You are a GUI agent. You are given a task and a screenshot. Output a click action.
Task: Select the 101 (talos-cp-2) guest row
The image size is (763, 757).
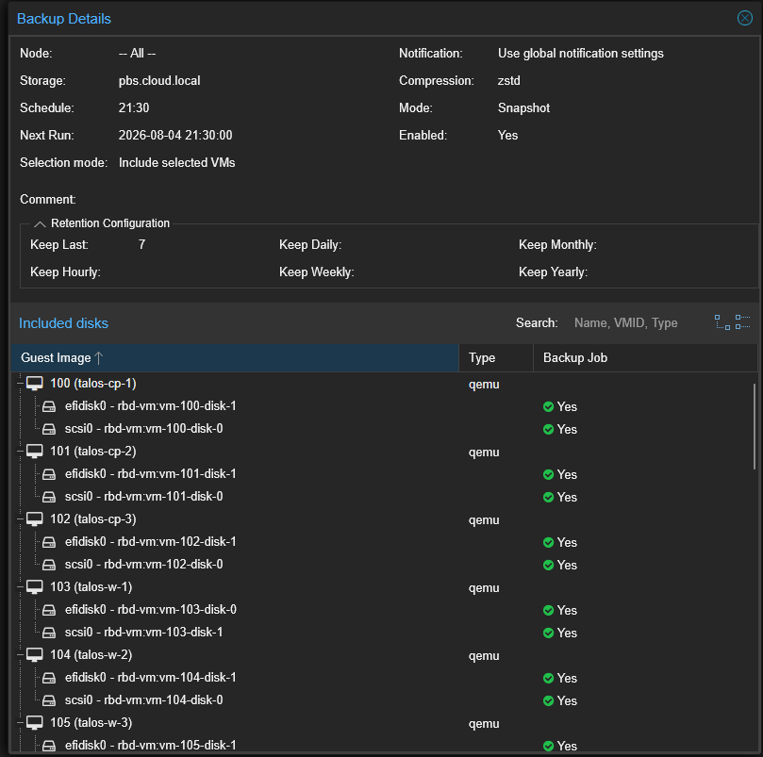coord(385,452)
